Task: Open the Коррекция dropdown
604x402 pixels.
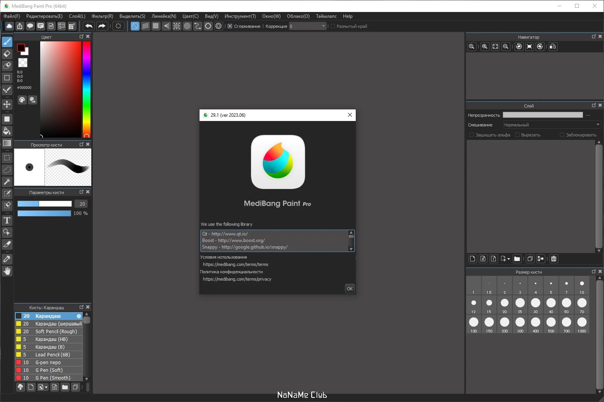Action: pos(308,26)
